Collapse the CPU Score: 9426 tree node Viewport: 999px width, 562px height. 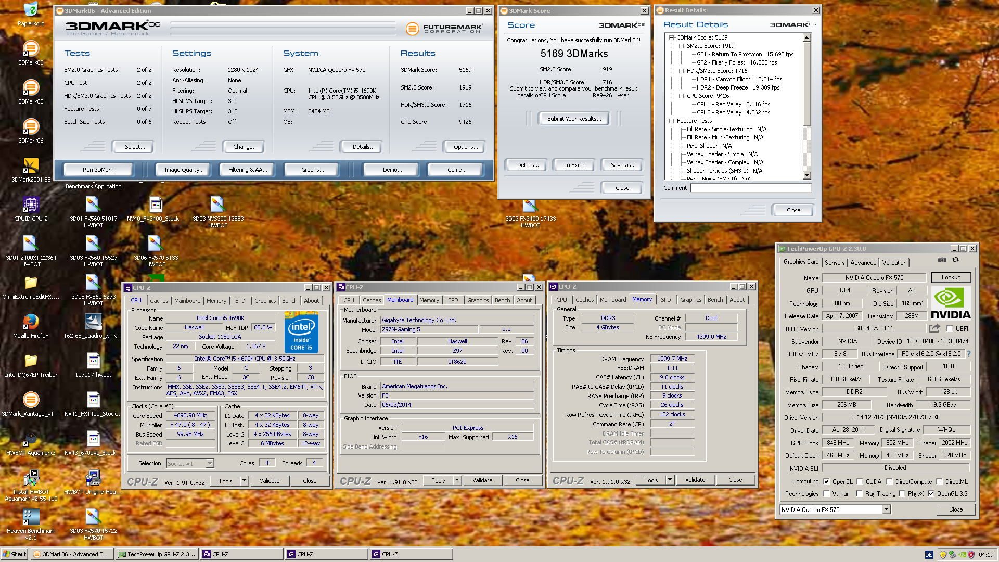[x=682, y=96]
